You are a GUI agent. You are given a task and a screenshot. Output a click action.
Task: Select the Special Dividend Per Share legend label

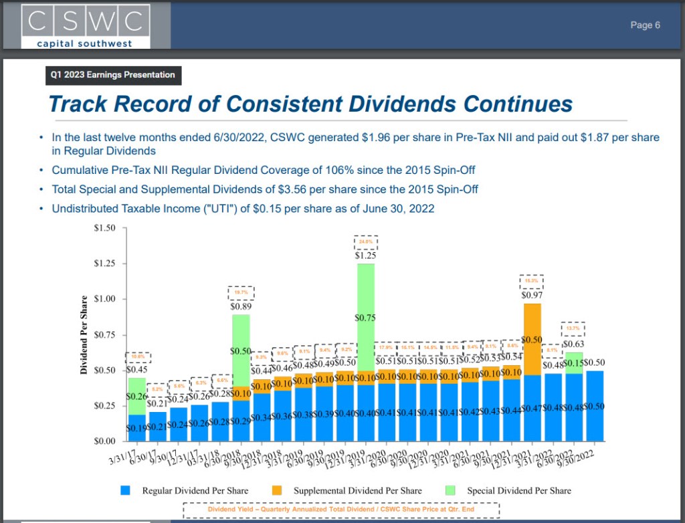[519, 490]
